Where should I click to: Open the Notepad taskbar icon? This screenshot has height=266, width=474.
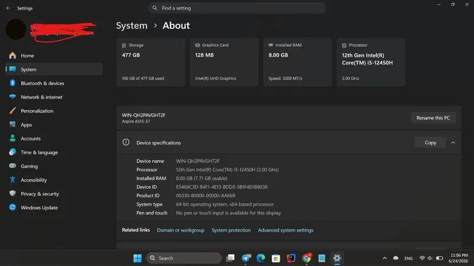[322, 258]
